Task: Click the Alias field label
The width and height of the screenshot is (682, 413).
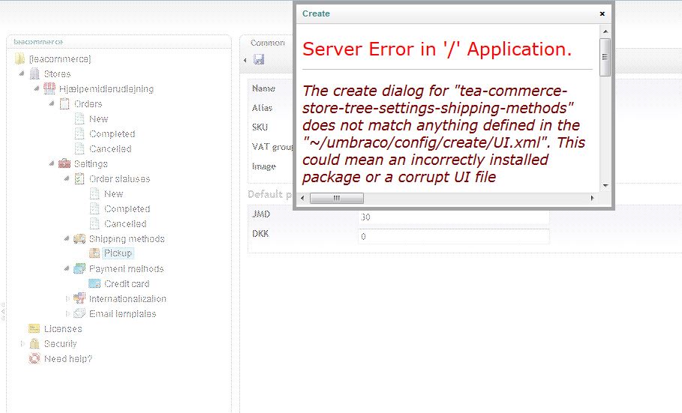Action: point(263,108)
